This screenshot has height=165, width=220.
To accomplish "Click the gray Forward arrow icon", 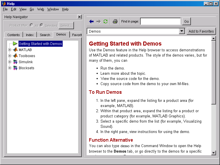I will (x=98, y=21).
